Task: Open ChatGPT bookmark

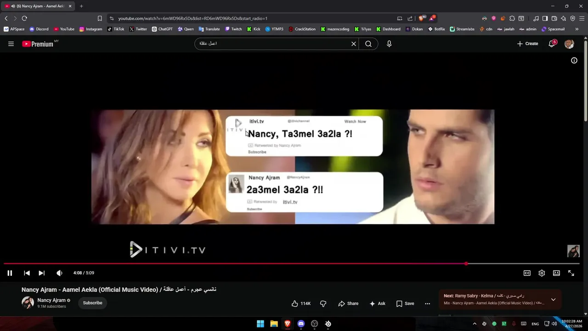Action: coord(162,29)
